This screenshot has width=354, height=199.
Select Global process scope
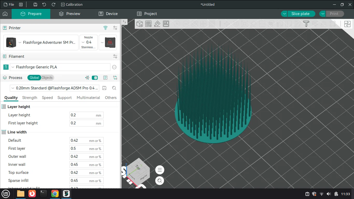pos(34,78)
